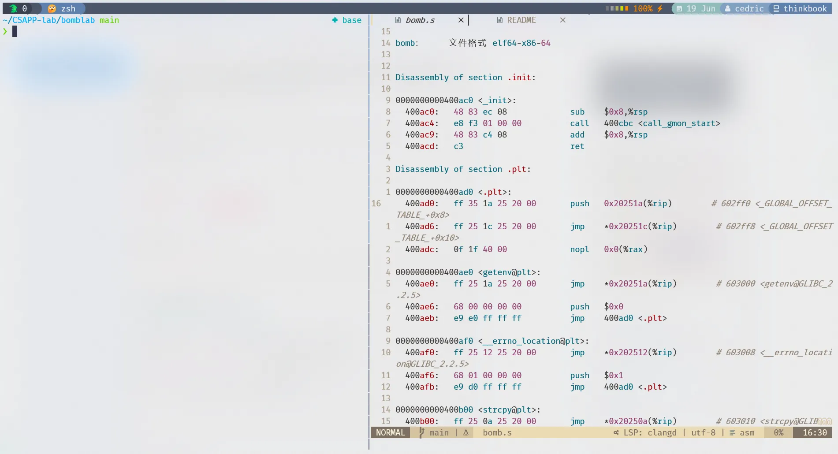Click the computer icon beside thinkbook
This screenshot has height=454, width=838.
tap(776, 8)
